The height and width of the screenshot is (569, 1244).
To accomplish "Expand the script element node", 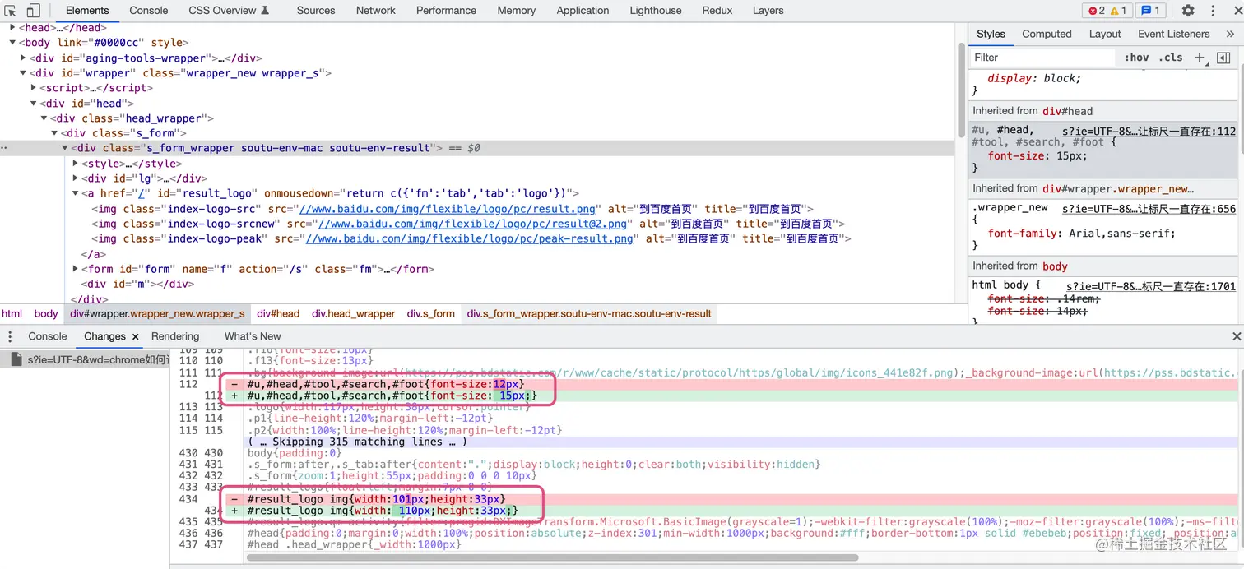I will point(34,88).
